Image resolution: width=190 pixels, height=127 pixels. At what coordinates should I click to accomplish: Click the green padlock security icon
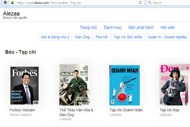[x=12, y=3]
